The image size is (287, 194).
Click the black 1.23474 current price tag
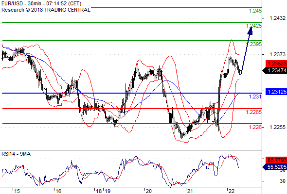(275, 70)
